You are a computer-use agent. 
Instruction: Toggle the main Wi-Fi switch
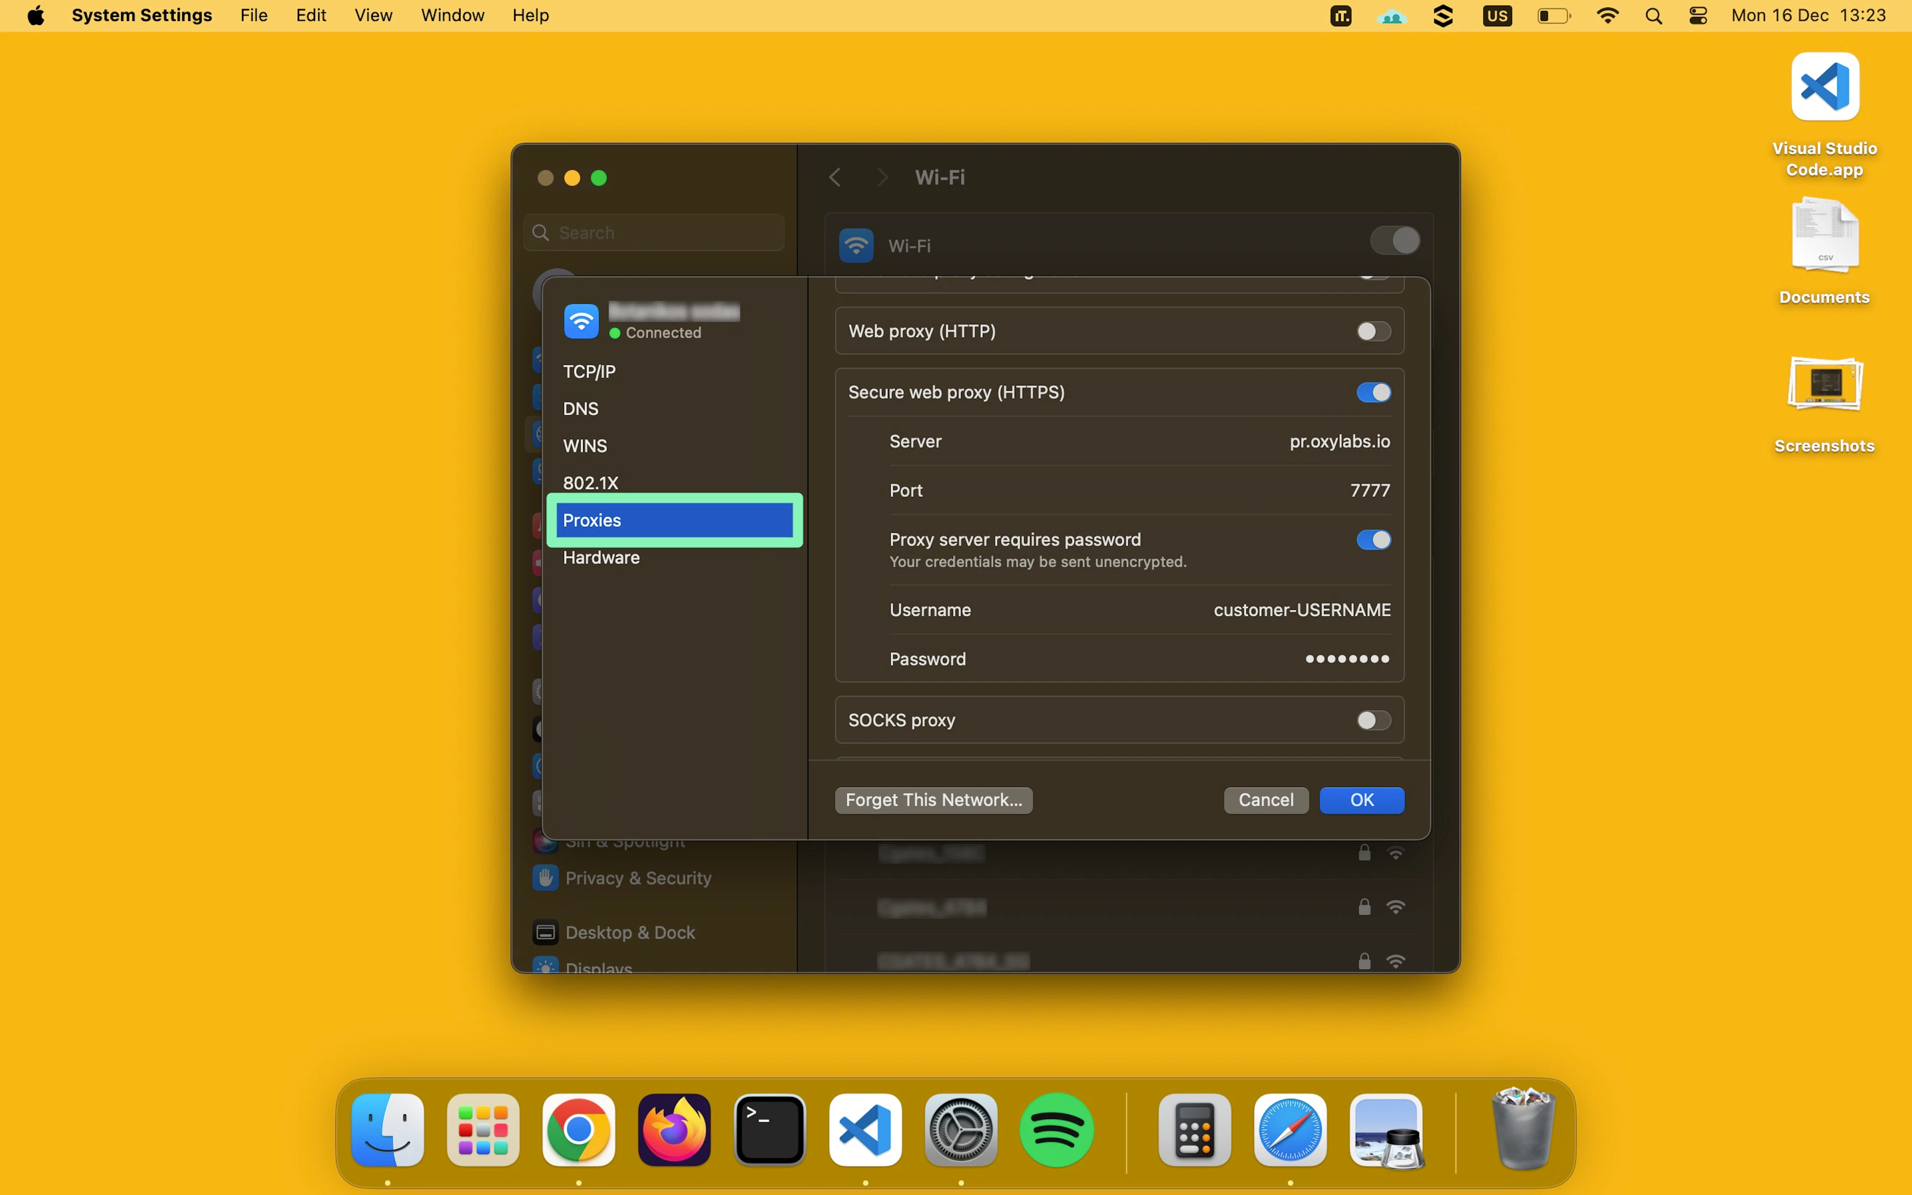pyautogui.click(x=1395, y=240)
